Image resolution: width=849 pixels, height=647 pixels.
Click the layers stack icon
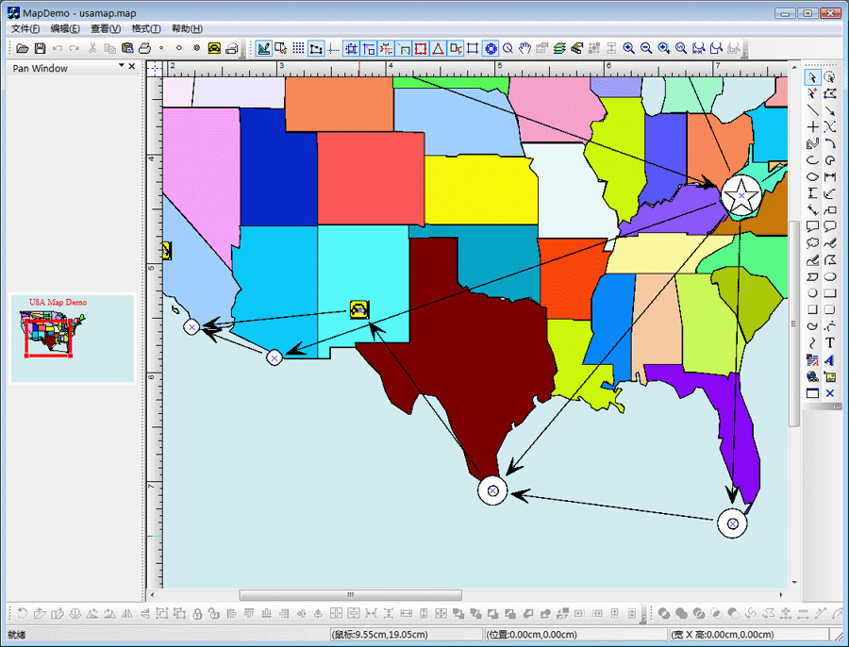[559, 48]
